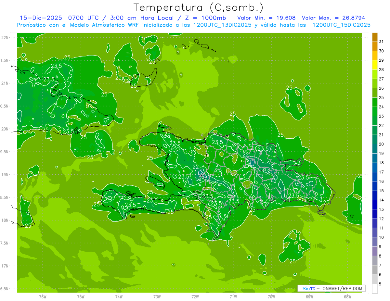Image resolution: width=390 pixels, height=301 pixels.
Task: Click the "75W" longitude axis label
Action: point(81,297)
